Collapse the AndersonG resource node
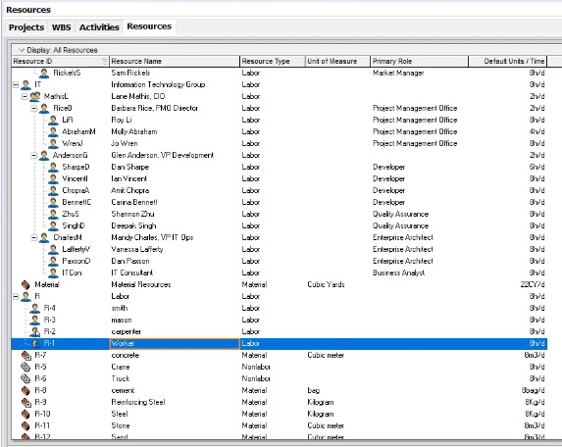This screenshot has width=562, height=447. [x=33, y=156]
